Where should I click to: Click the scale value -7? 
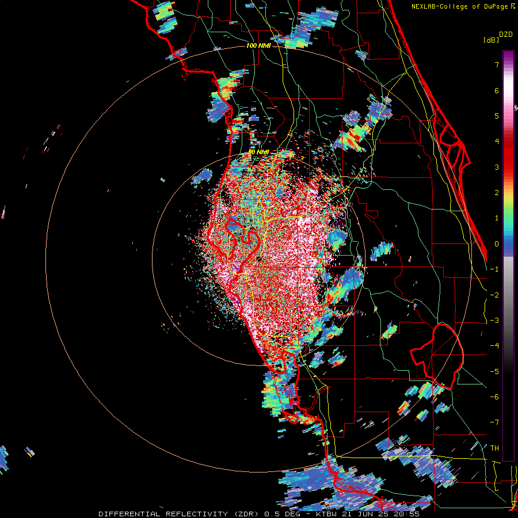(494, 422)
